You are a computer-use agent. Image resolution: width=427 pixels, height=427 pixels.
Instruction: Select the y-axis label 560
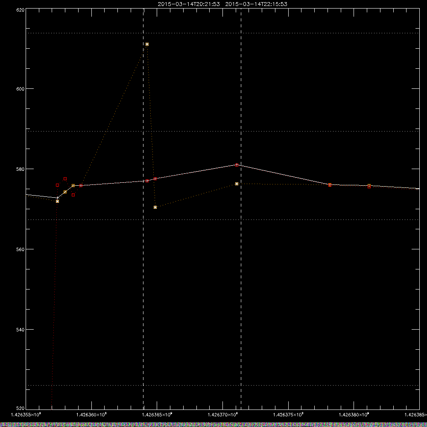pyautogui.click(x=20, y=249)
